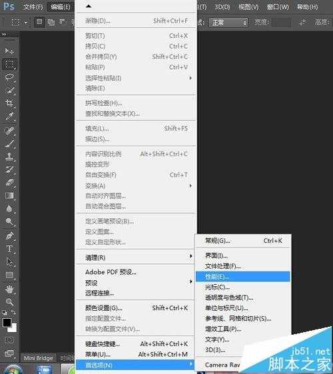Swap foreground and background colors
This screenshot has width=333, height=374.
tap(13, 312)
